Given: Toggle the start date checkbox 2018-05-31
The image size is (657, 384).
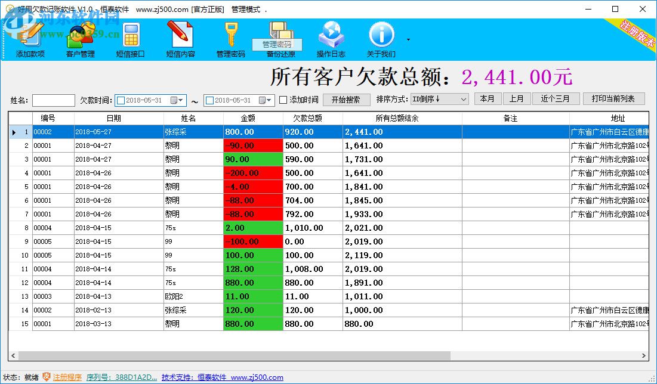Looking at the screenshot, I should click(x=121, y=101).
